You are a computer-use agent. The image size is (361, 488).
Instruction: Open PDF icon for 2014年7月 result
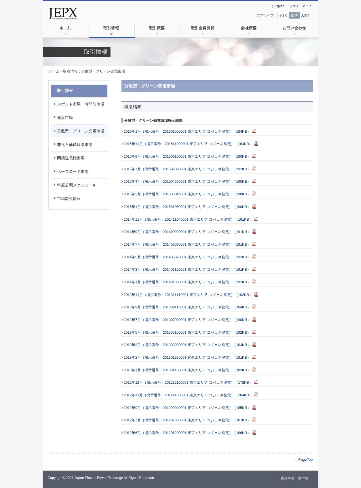click(254, 244)
